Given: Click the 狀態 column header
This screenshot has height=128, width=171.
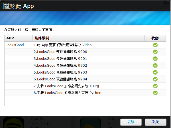Looking at the screenshot, I should [155, 38].
